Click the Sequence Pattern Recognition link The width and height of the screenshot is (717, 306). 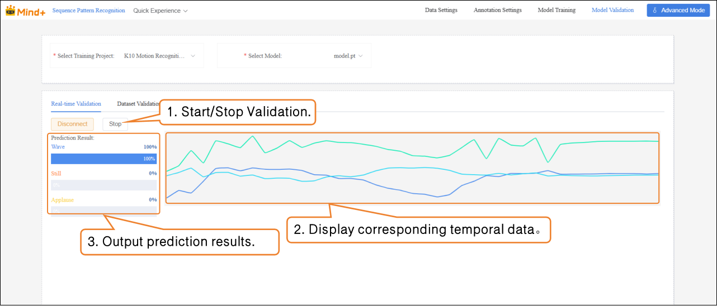coord(88,11)
